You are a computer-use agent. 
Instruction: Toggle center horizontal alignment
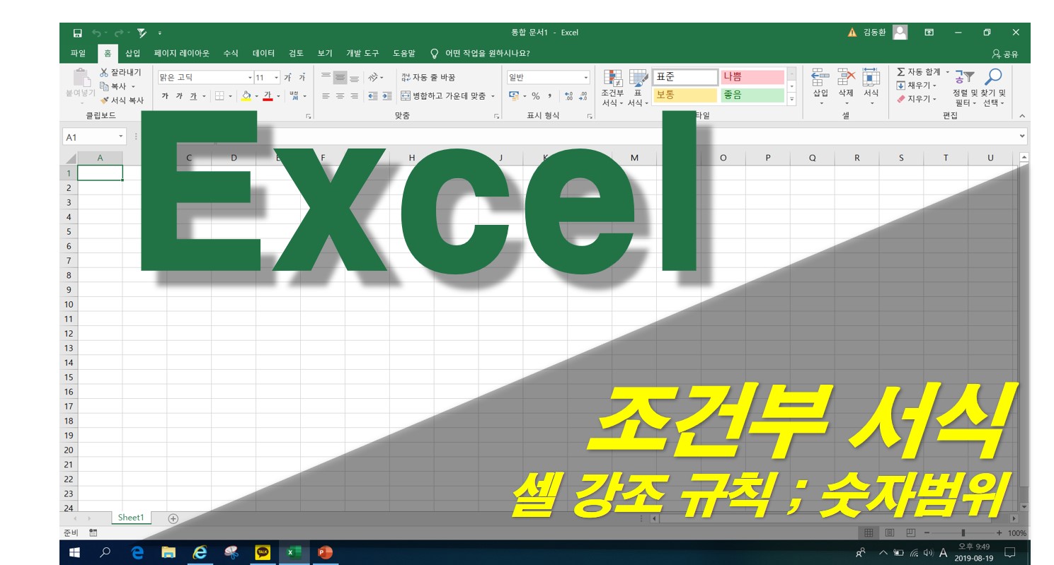[340, 96]
